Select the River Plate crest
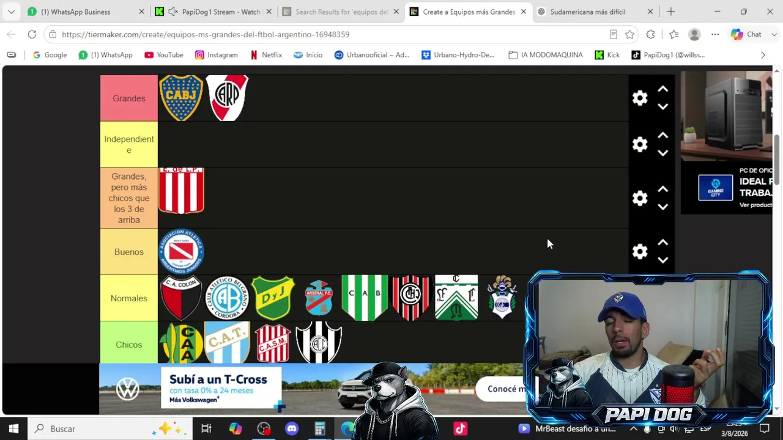 point(228,98)
